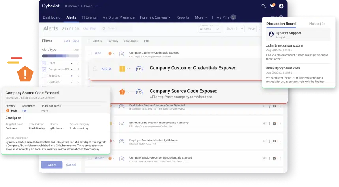The image size is (339, 187).
Task: Open comments on Brand Abusing Website row
Action: [275, 123]
